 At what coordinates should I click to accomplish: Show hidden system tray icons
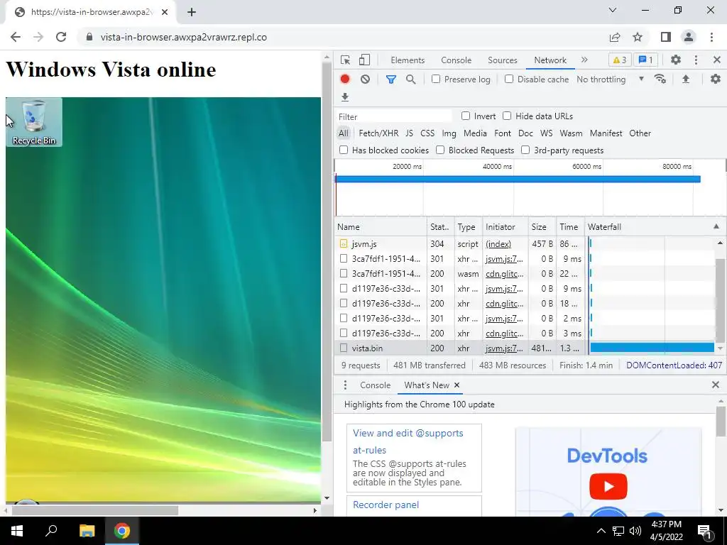[601, 531]
